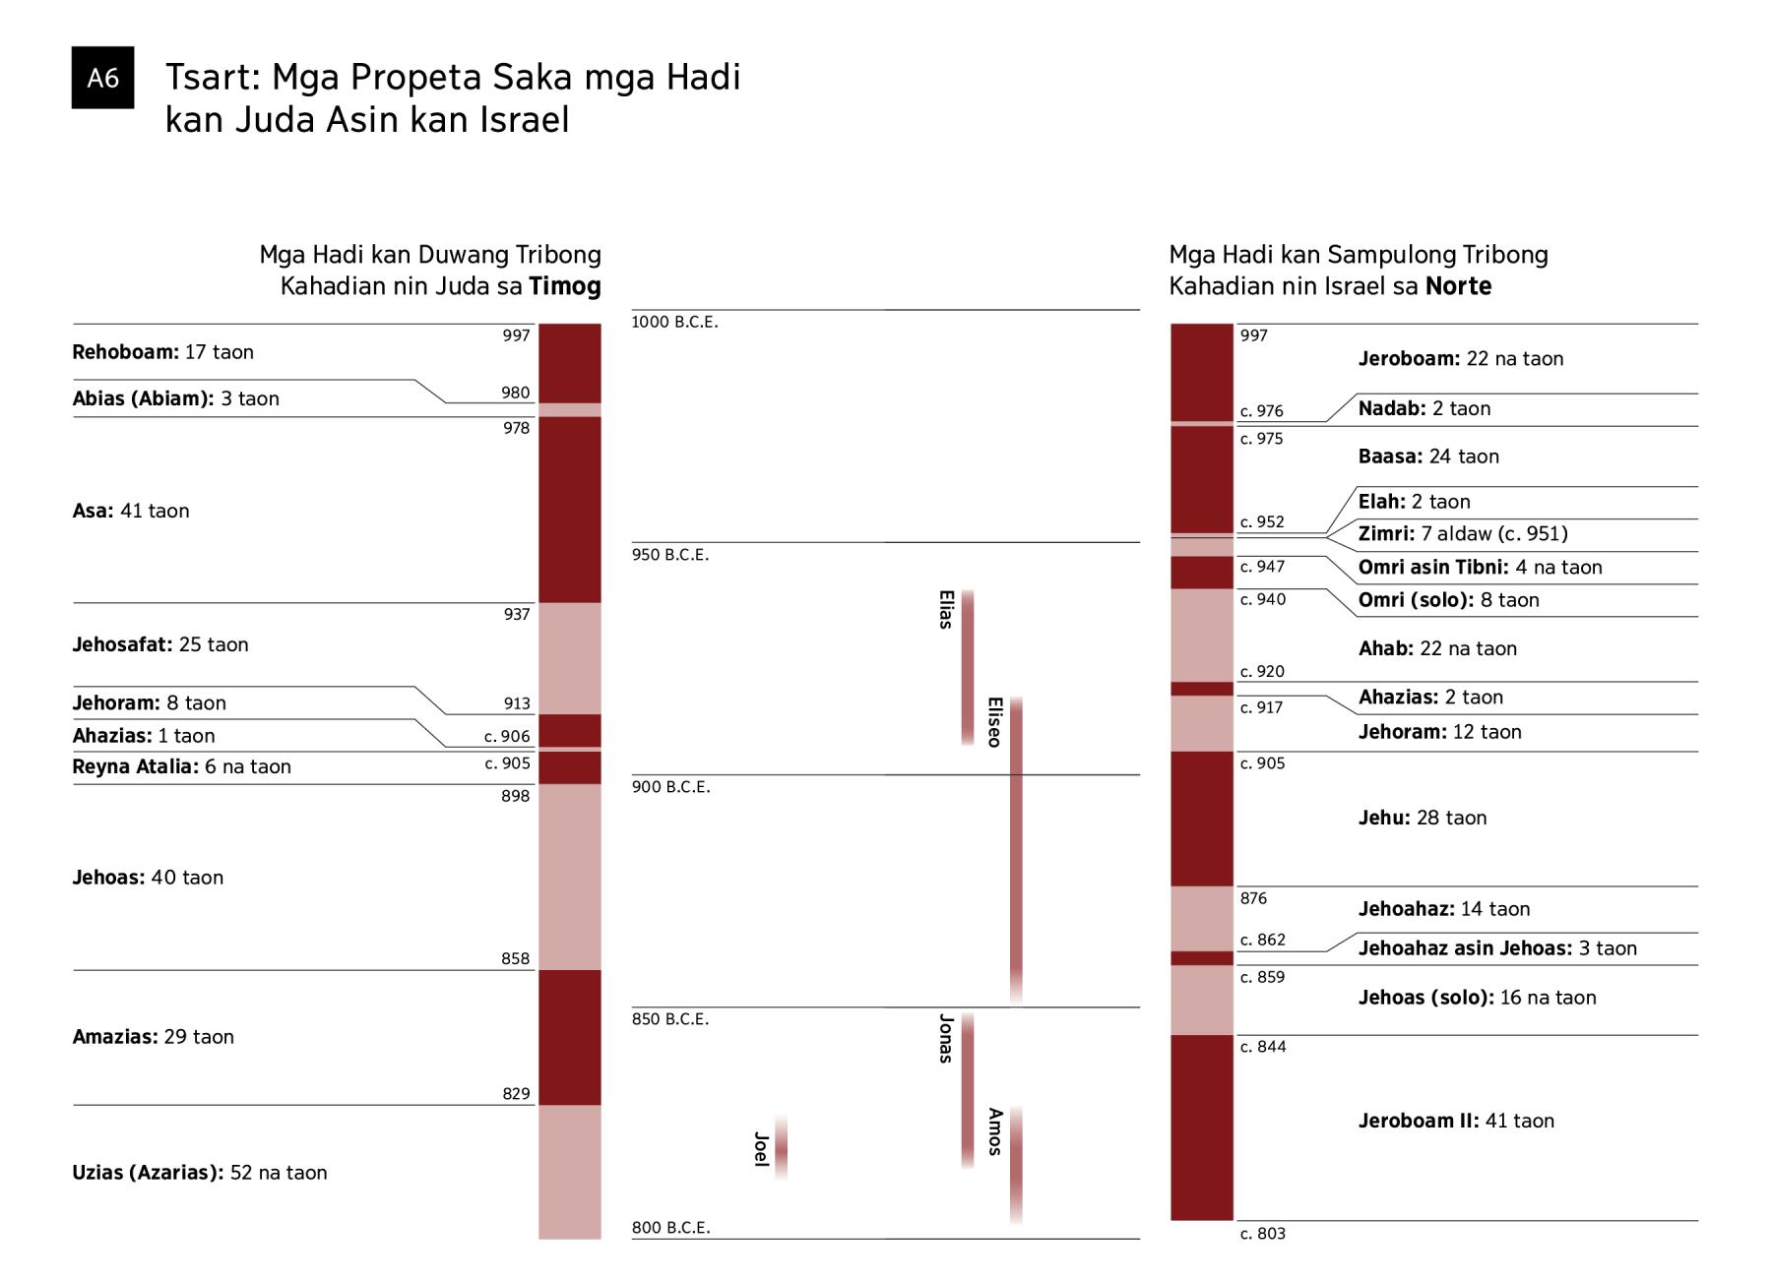The width and height of the screenshot is (1772, 1279).
Task: Click the black A6 label box
Action: pos(102,78)
